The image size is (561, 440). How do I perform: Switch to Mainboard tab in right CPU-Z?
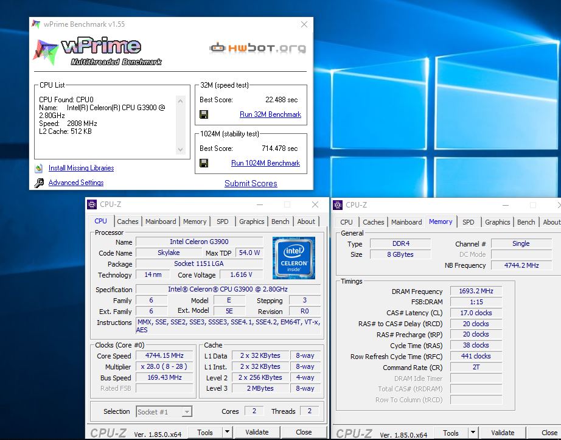click(x=406, y=222)
